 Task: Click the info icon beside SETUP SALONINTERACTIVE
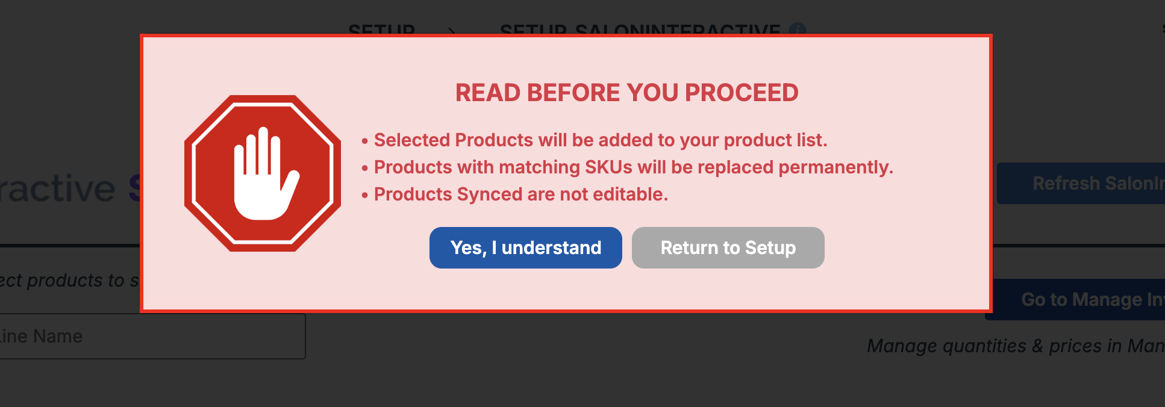(798, 30)
